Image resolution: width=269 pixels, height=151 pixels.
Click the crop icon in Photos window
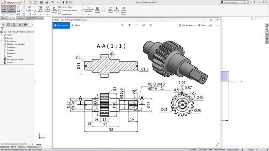150,25
